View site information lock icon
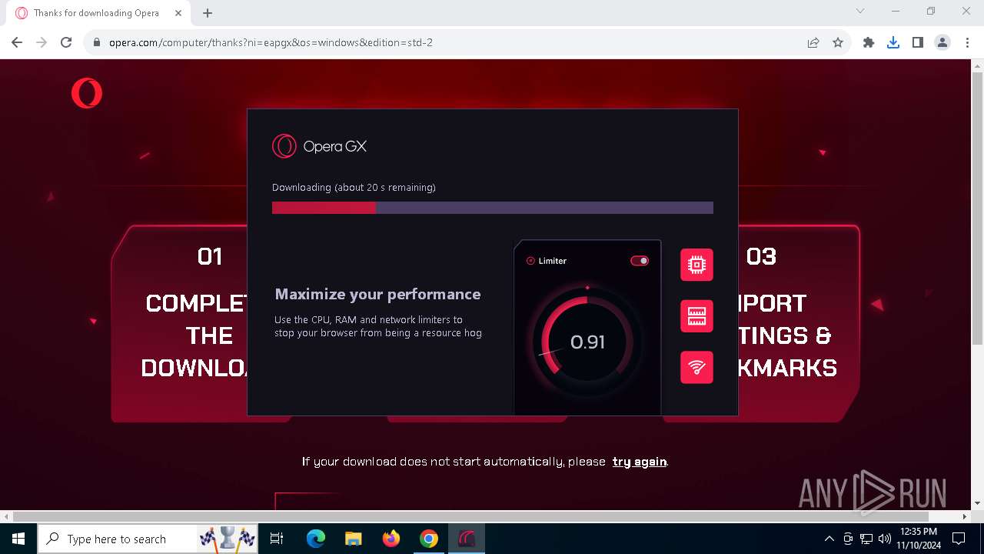This screenshot has width=984, height=554. pyautogui.click(x=97, y=42)
